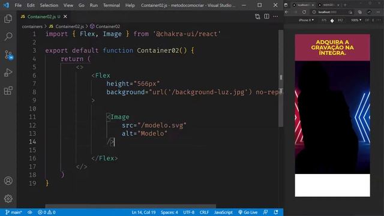Rotate the device viewport orientation
The image size is (384, 216).
(x=332, y=20)
